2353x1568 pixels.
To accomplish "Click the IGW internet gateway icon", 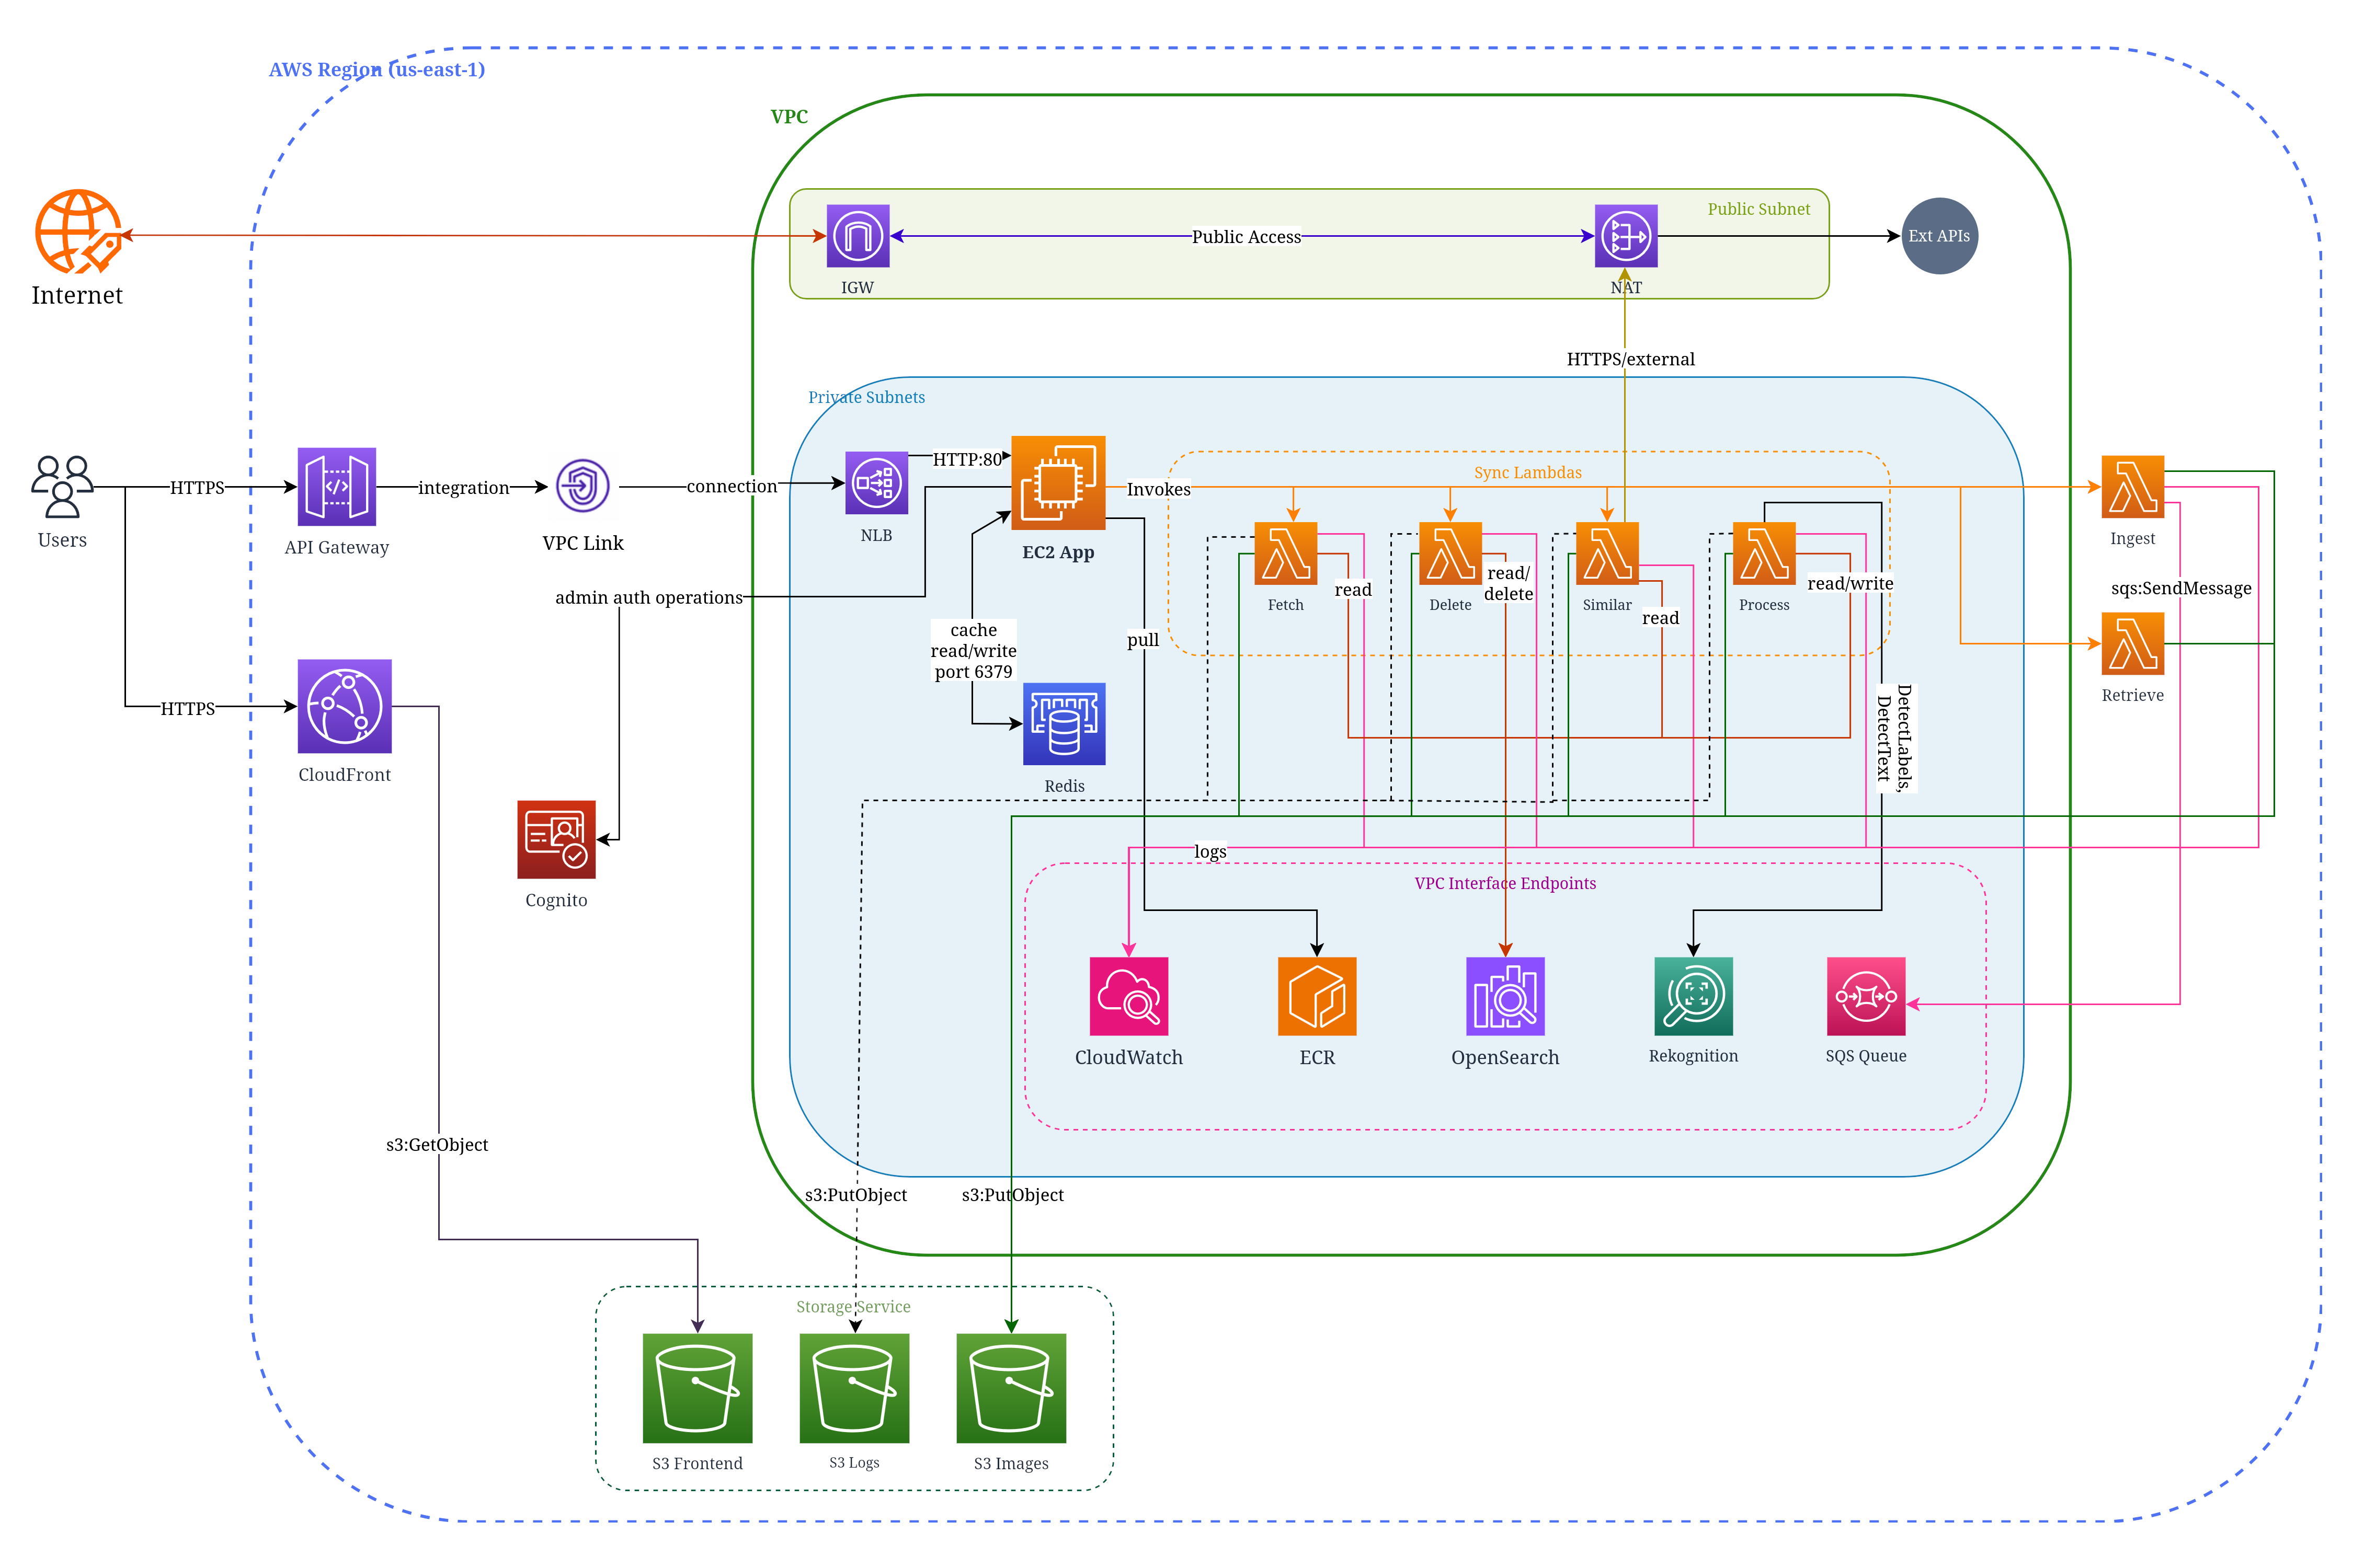I will [x=858, y=236].
